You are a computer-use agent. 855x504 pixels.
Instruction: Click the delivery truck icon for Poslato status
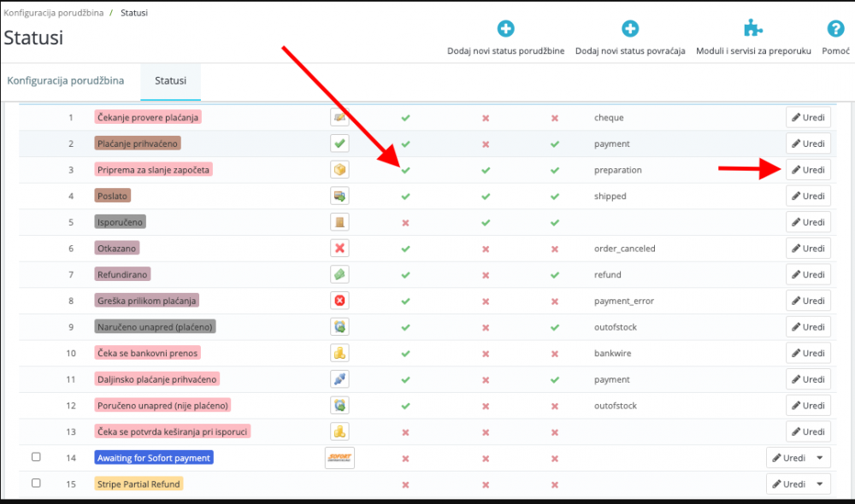(x=339, y=196)
